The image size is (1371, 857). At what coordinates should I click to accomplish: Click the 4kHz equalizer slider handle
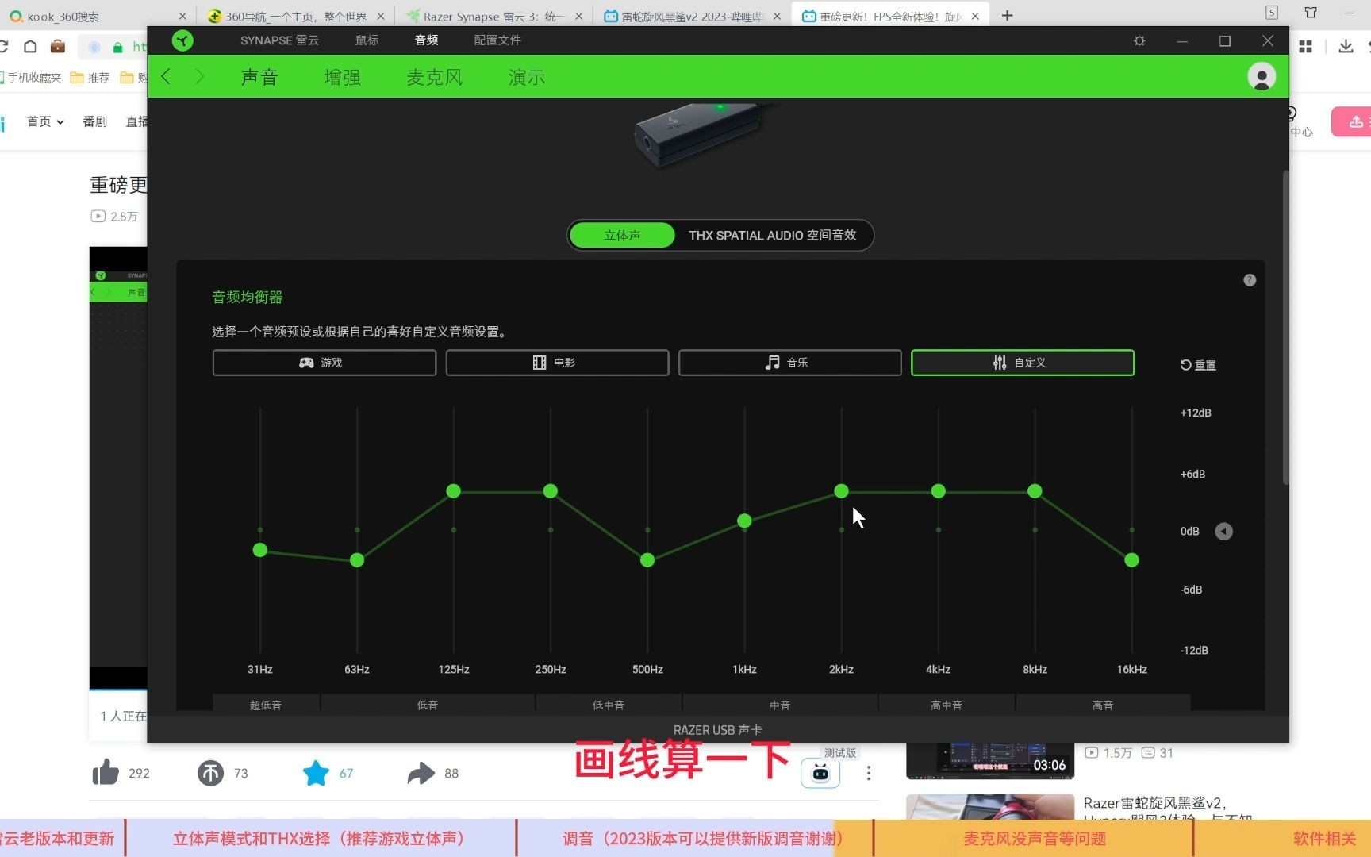(939, 491)
